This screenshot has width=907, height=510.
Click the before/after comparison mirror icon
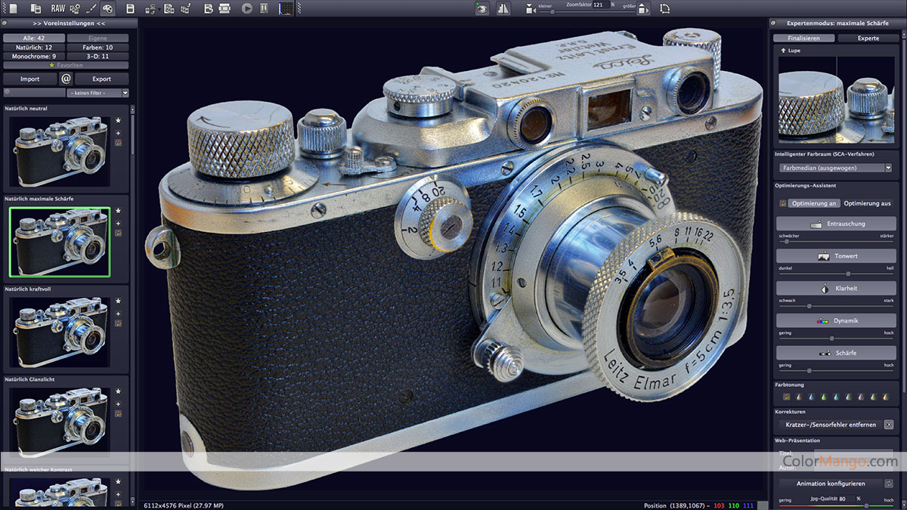[503, 8]
